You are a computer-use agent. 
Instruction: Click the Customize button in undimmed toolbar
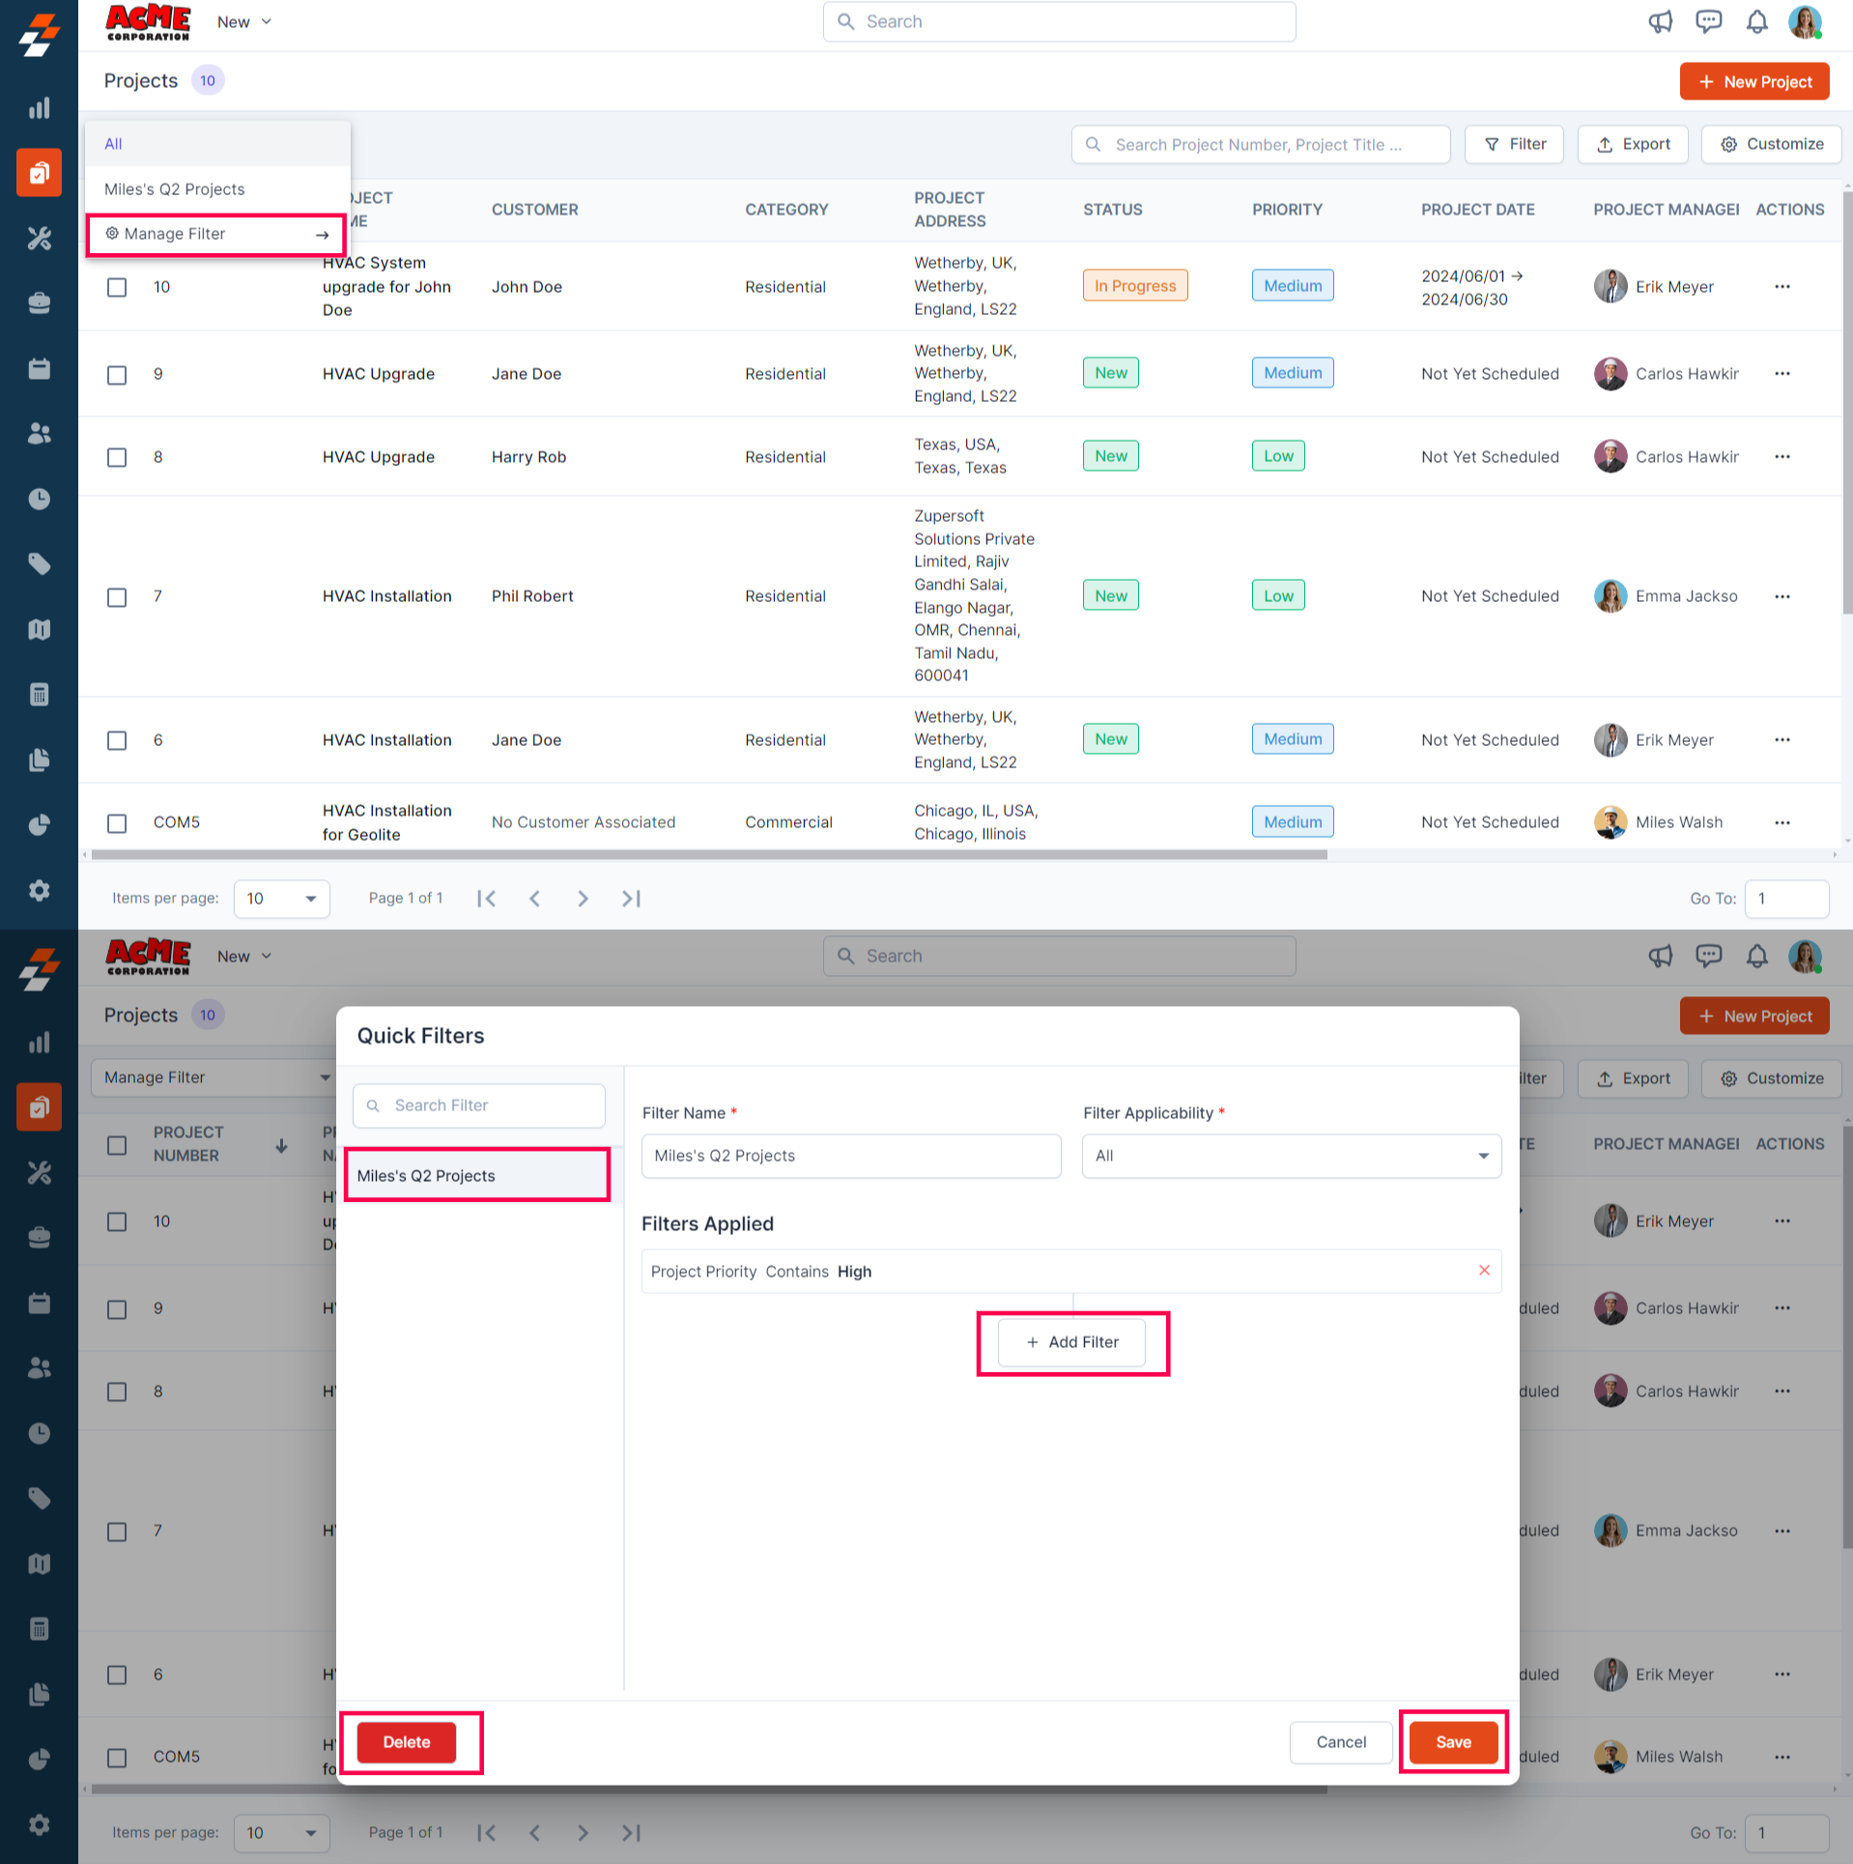1772,144
